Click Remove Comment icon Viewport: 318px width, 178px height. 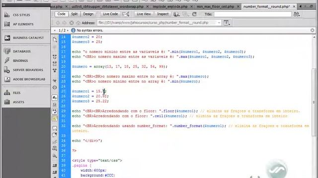55,135
